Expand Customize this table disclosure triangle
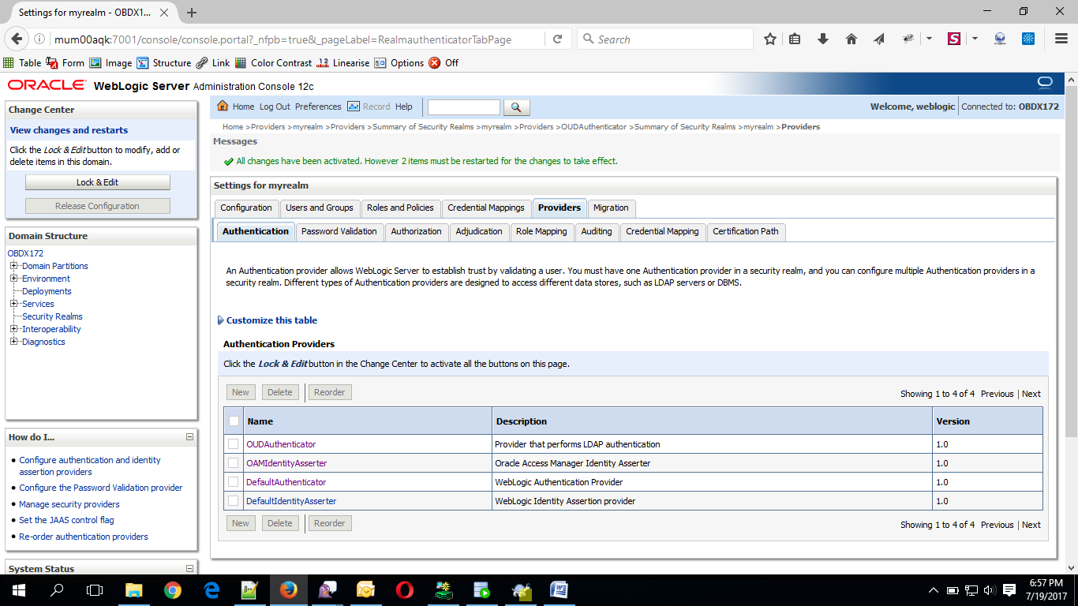The height and width of the screenshot is (606, 1078). tap(220, 320)
